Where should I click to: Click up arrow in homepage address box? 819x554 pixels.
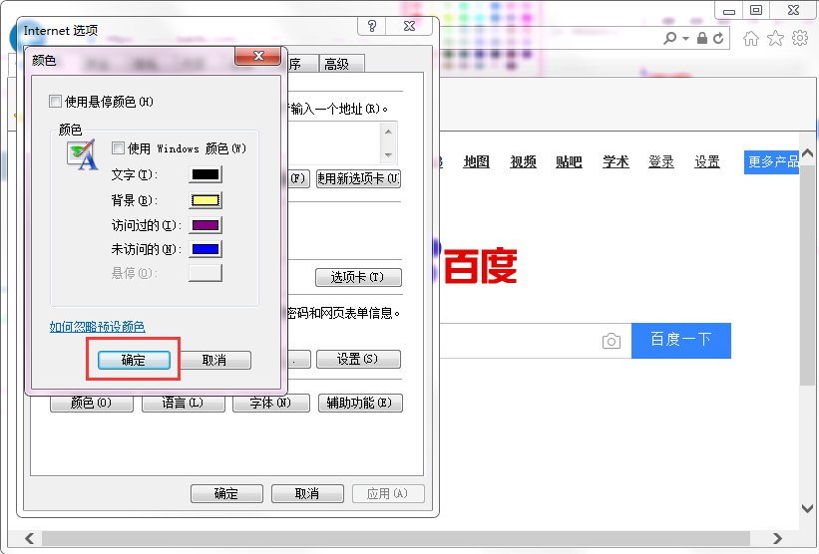388,132
